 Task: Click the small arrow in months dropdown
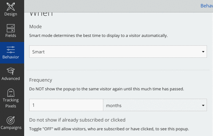coord(203,105)
